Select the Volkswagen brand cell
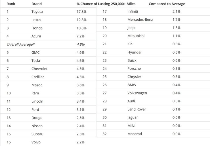Screen dimensions: 210x146 pyautogui.click(x=137, y=93)
